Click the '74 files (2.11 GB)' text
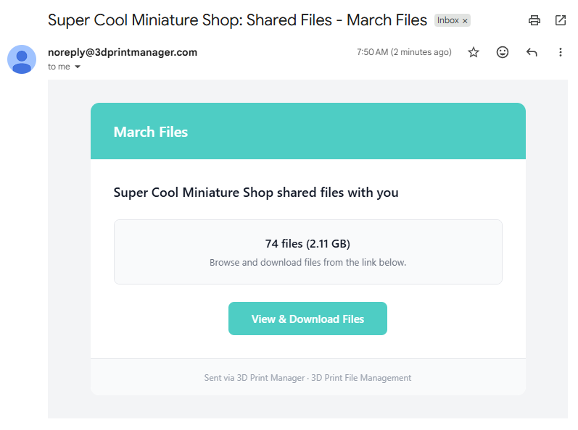The image size is (578, 430). click(x=307, y=243)
